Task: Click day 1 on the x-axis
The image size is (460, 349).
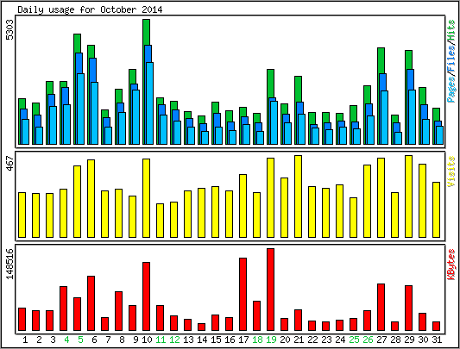Action: 25,340
